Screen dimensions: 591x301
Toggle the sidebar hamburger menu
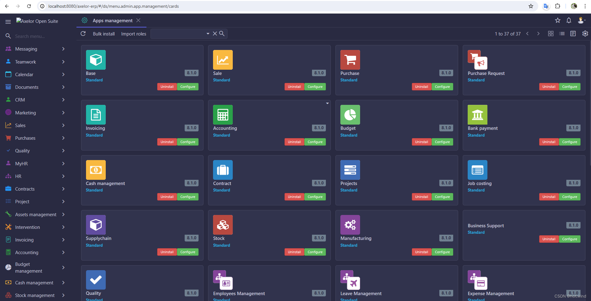pyautogui.click(x=8, y=22)
